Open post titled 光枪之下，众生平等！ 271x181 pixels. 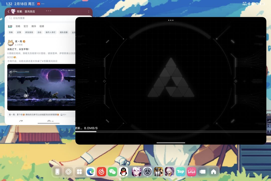(x=18, y=49)
